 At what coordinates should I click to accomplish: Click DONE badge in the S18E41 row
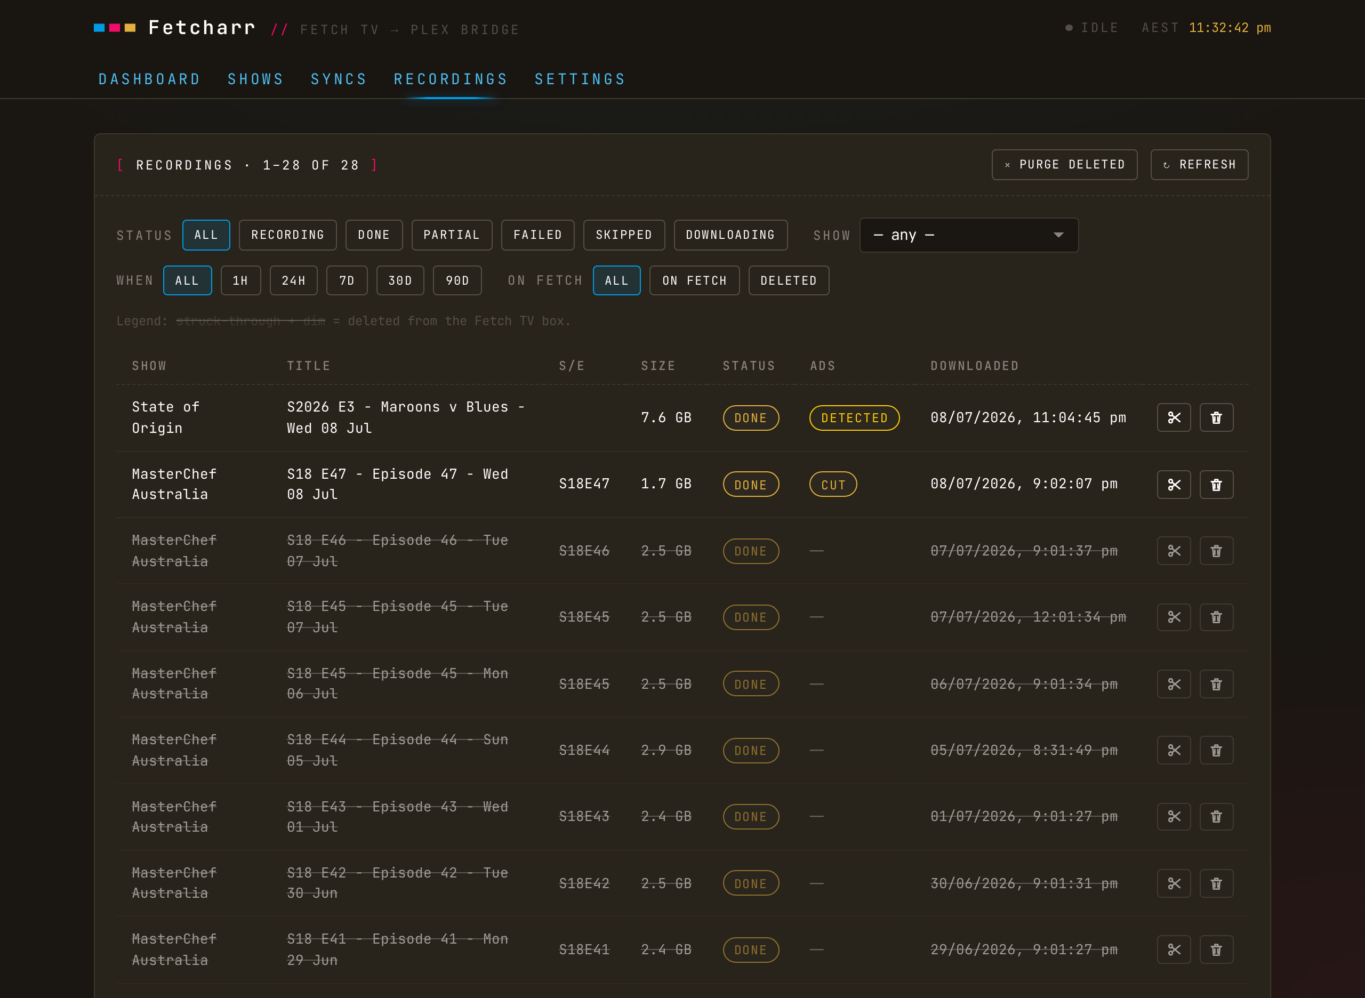point(750,949)
